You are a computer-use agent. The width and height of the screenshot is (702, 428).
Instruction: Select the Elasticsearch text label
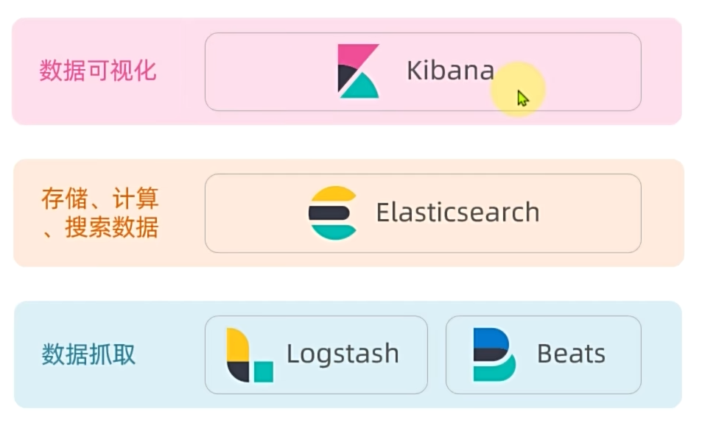[457, 213]
